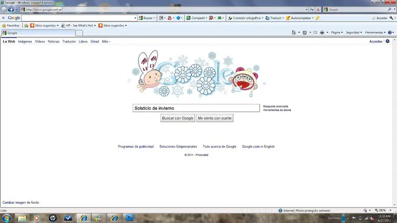This screenshot has height=223, width=397.
Task: Click the yellow highlighter pencil icon
Action: (x=318, y=18)
